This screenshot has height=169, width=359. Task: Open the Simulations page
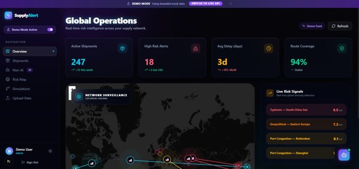pyautogui.click(x=30, y=89)
